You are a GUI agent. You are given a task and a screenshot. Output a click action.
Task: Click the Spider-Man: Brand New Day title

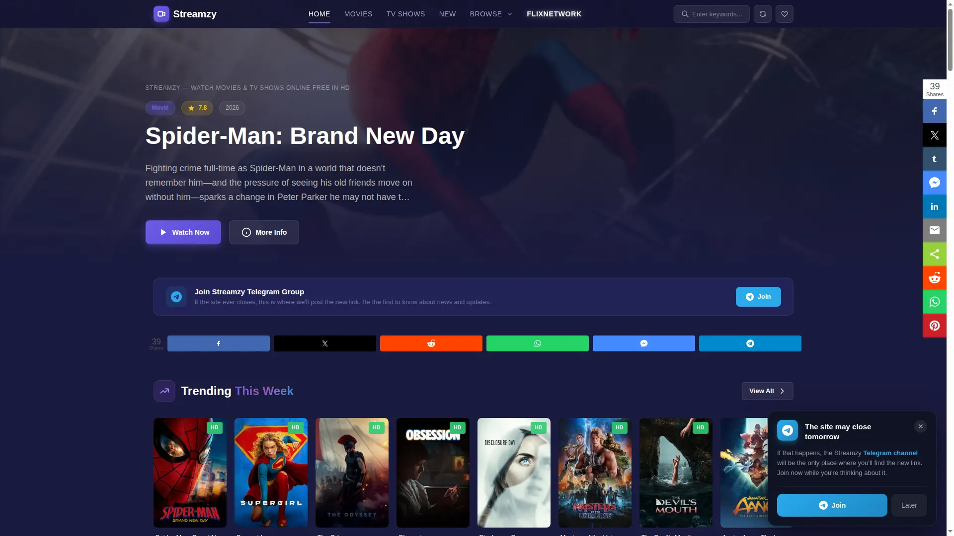[x=305, y=136]
